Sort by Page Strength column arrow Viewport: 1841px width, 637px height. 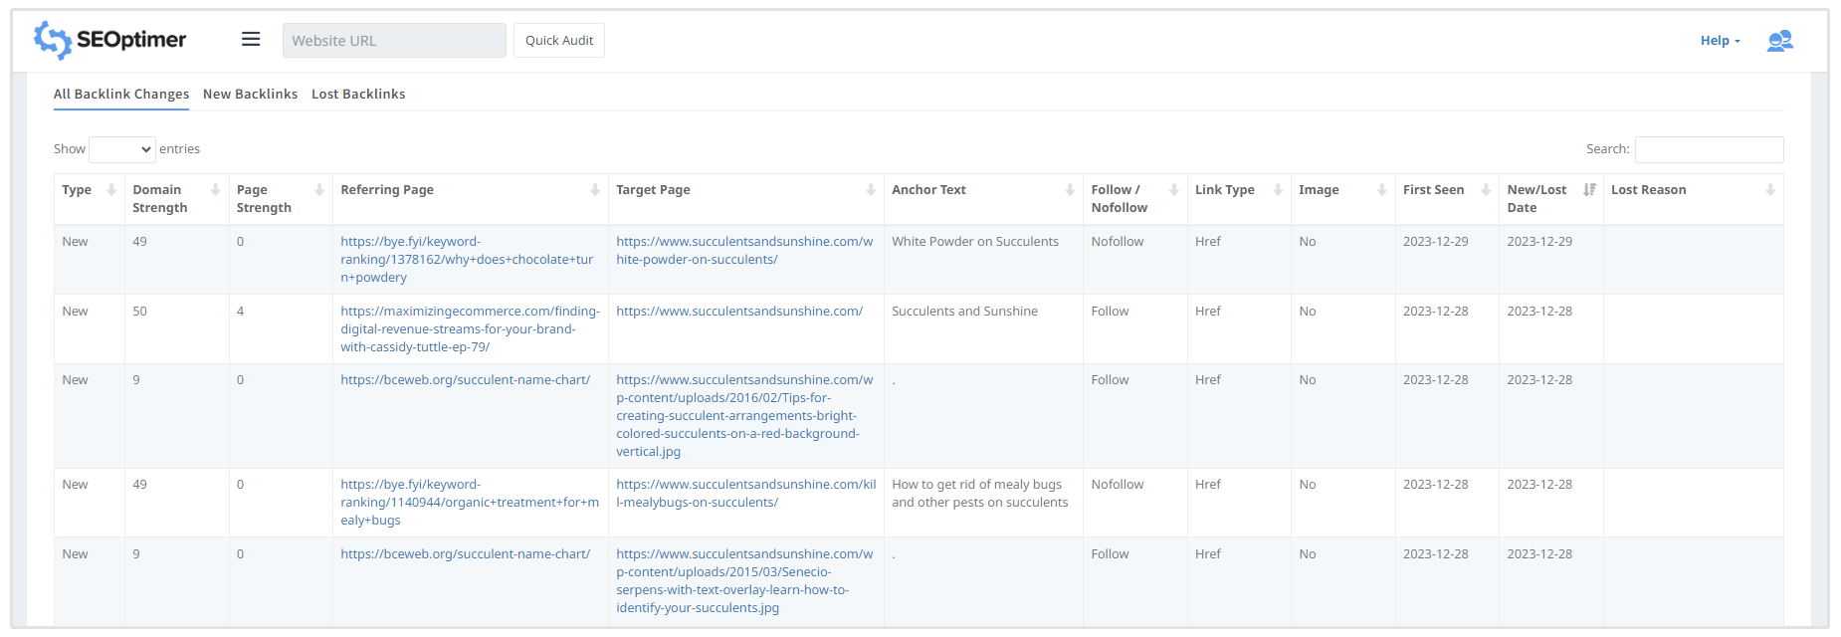click(319, 190)
